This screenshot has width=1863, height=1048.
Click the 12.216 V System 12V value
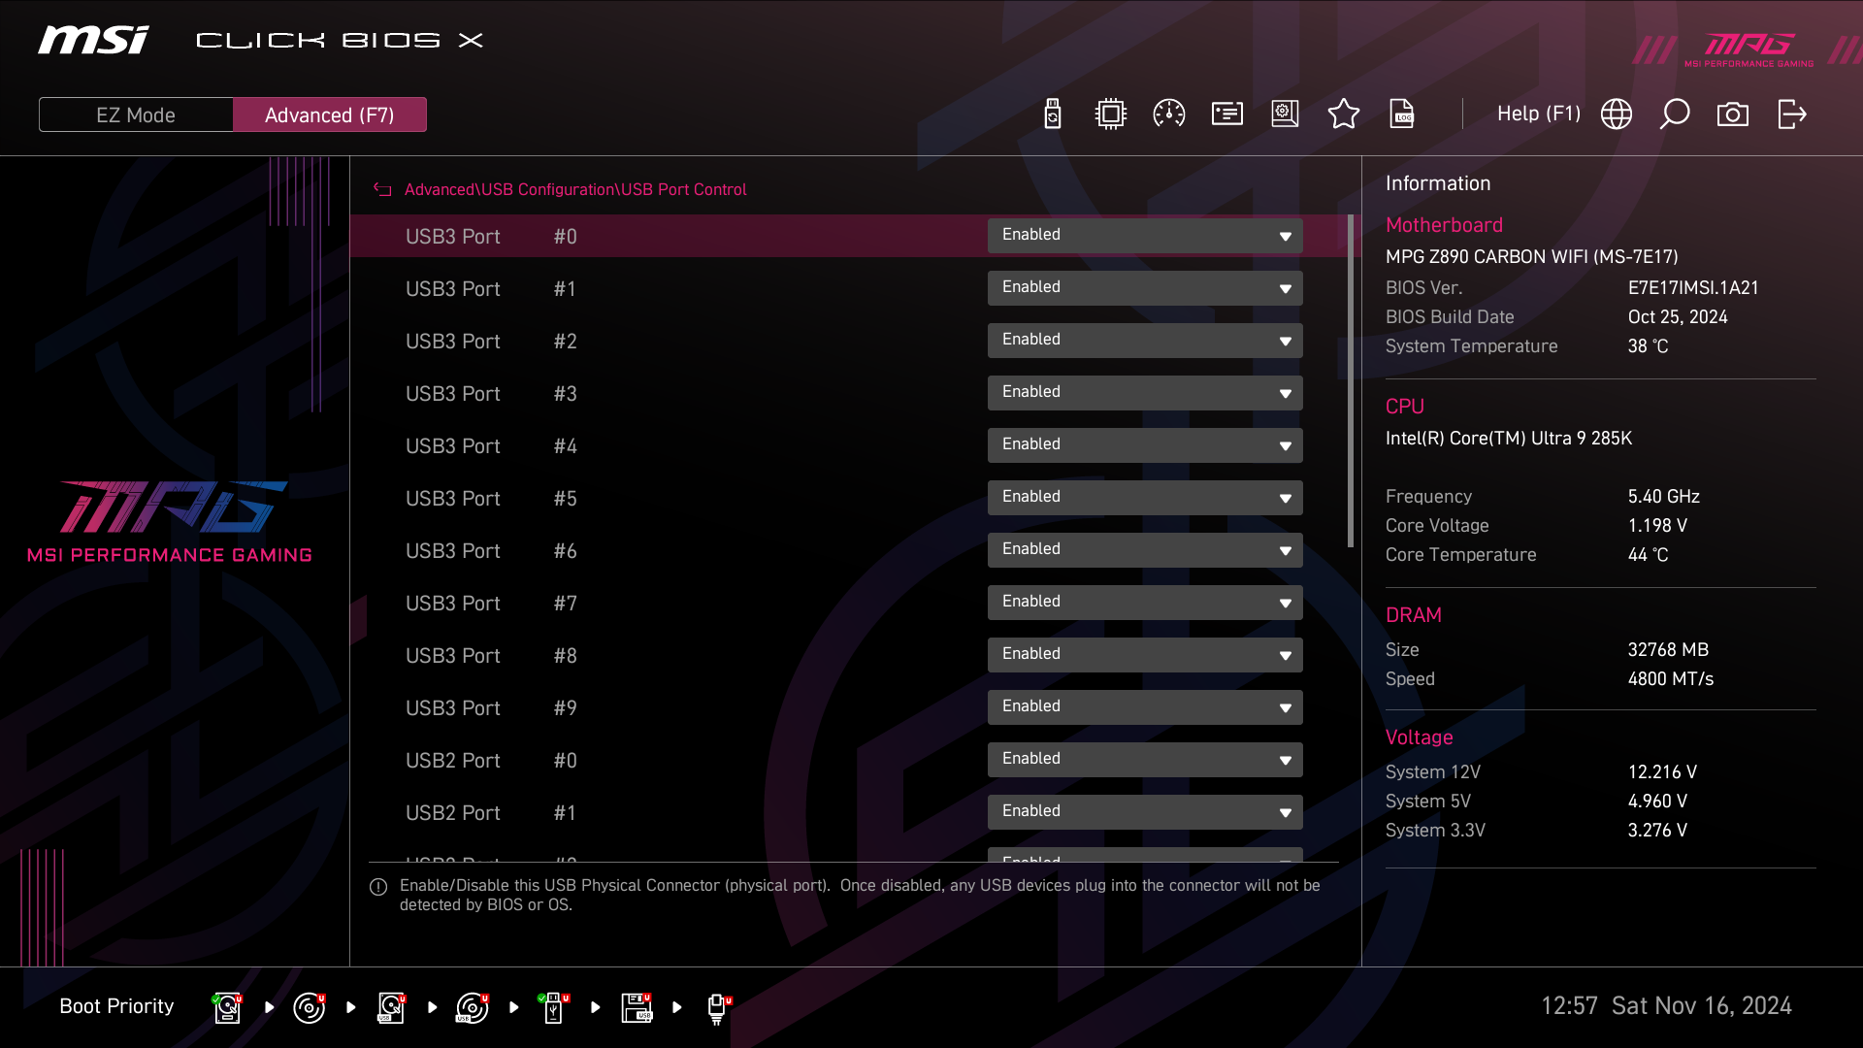[x=1662, y=772]
